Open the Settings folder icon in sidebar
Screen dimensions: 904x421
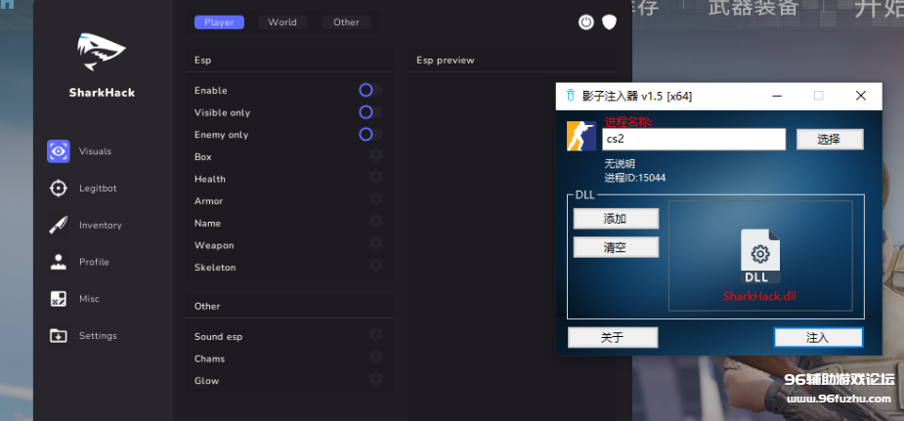click(59, 335)
